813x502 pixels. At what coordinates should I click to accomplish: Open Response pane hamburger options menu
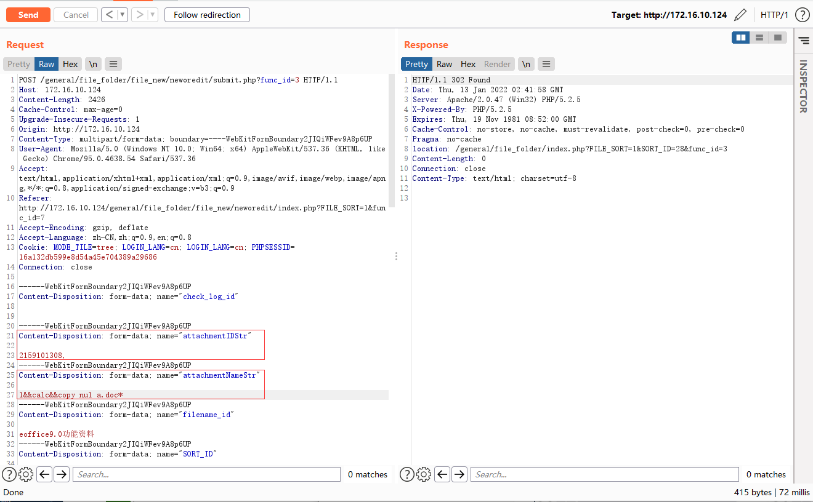click(546, 64)
